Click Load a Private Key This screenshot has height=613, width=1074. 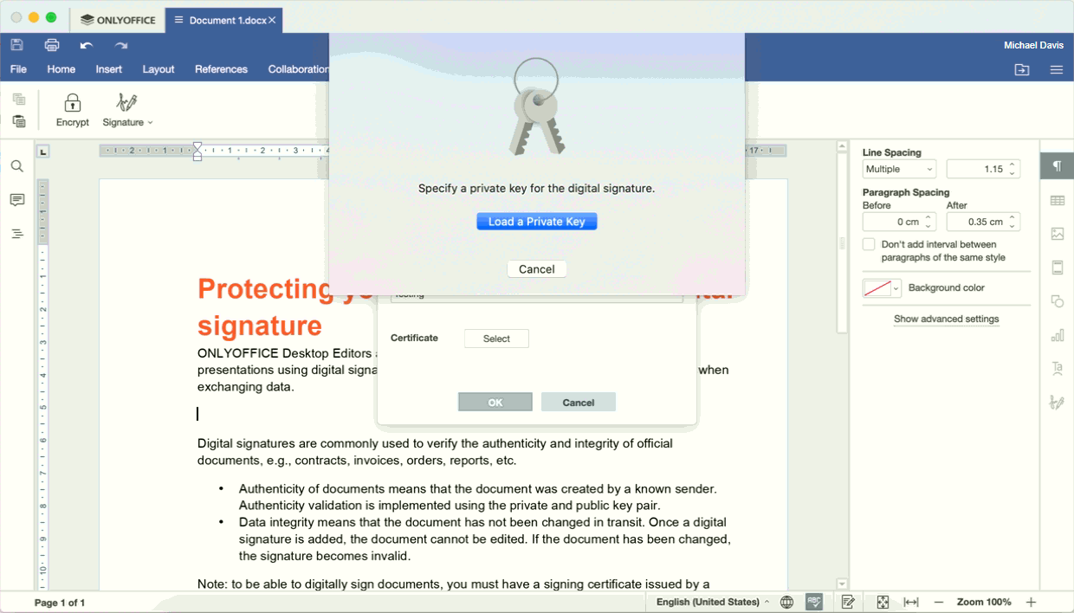536,221
